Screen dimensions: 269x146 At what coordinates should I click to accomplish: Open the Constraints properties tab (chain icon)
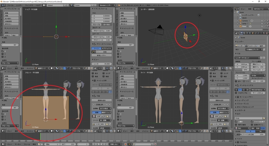(255, 33)
